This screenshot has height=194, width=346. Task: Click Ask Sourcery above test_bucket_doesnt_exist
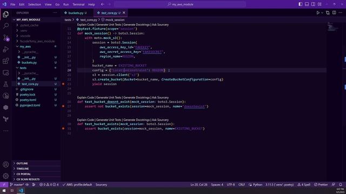160,98
